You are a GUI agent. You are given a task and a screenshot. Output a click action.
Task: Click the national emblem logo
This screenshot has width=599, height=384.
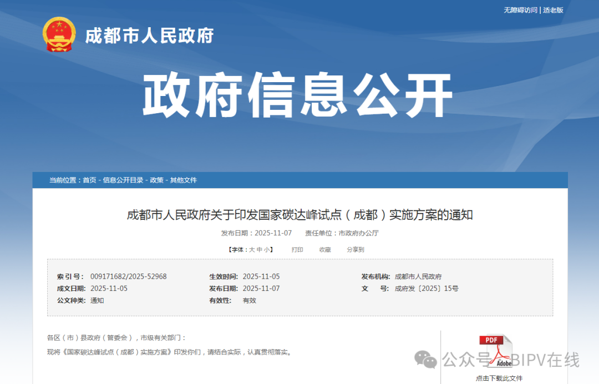coord(59,34)
